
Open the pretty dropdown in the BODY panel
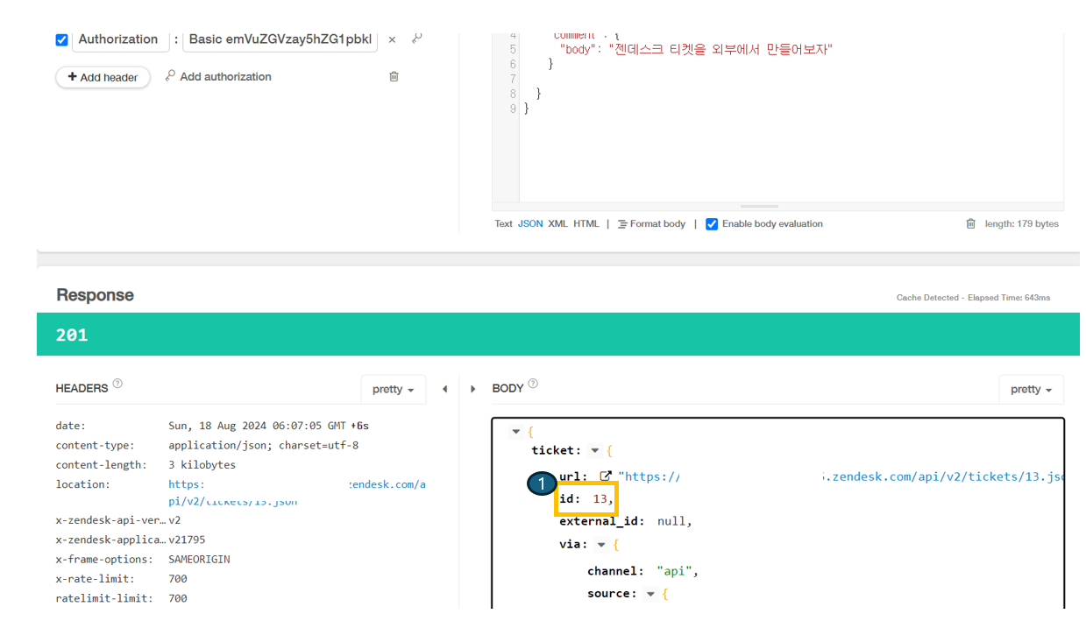(1031, 389)
